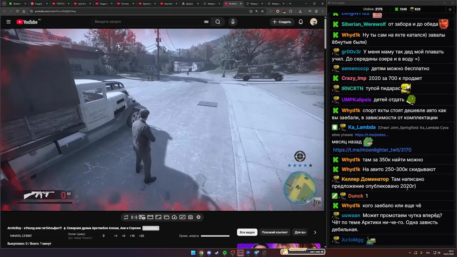Click НАЧАТЬ СПЛИТ button
Image resolution: width=457 pixels, height=257 pixels.
21,236
